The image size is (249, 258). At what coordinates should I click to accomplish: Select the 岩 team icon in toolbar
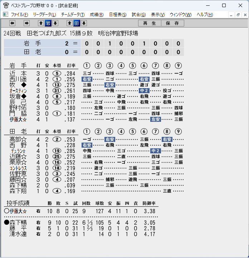click(48, 23)
